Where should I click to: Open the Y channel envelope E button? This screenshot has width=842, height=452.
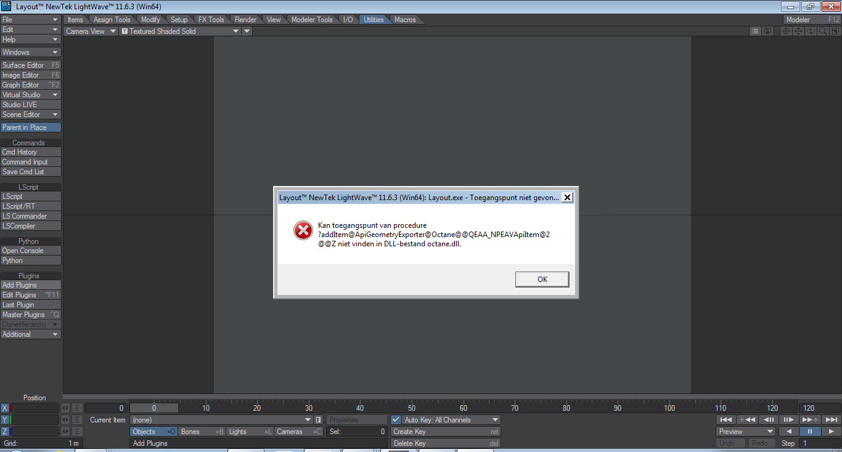click(77, 420)
